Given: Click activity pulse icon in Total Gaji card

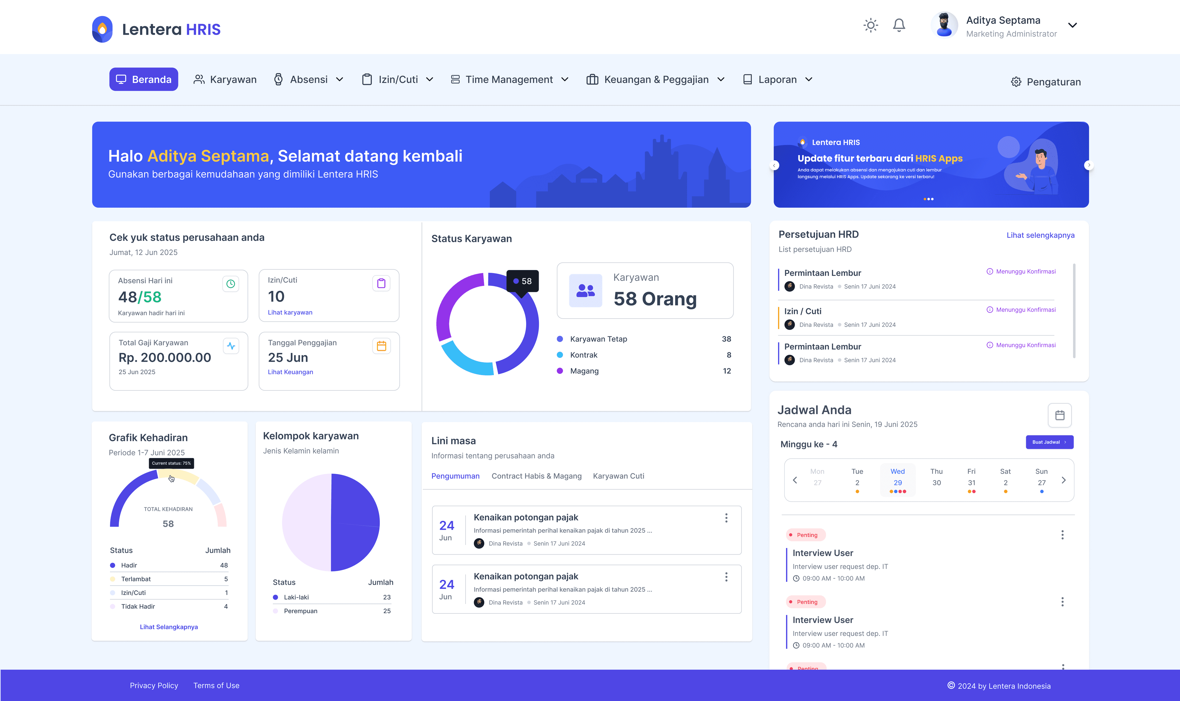Looking at the screenshot, I should (x=230, y=346).
